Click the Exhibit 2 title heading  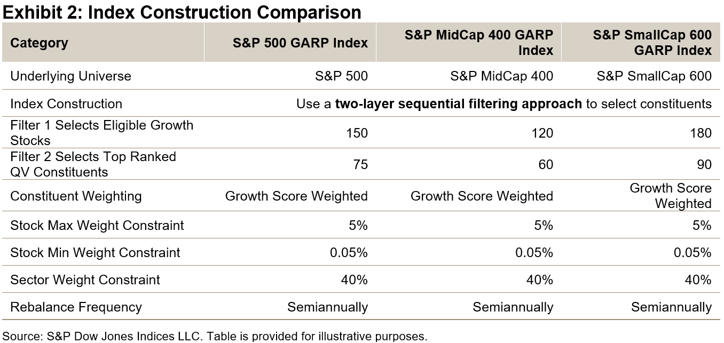pos(182,12)
